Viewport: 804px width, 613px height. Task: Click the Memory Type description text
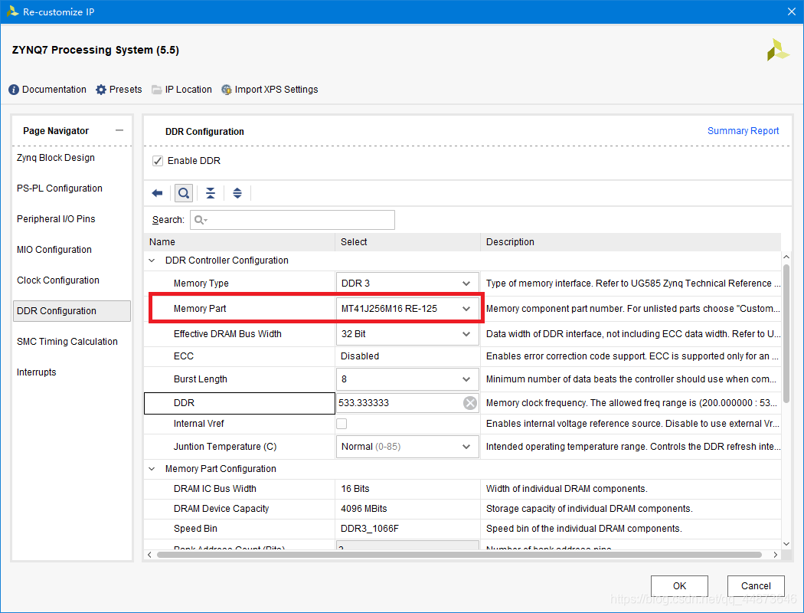[632, 284]
